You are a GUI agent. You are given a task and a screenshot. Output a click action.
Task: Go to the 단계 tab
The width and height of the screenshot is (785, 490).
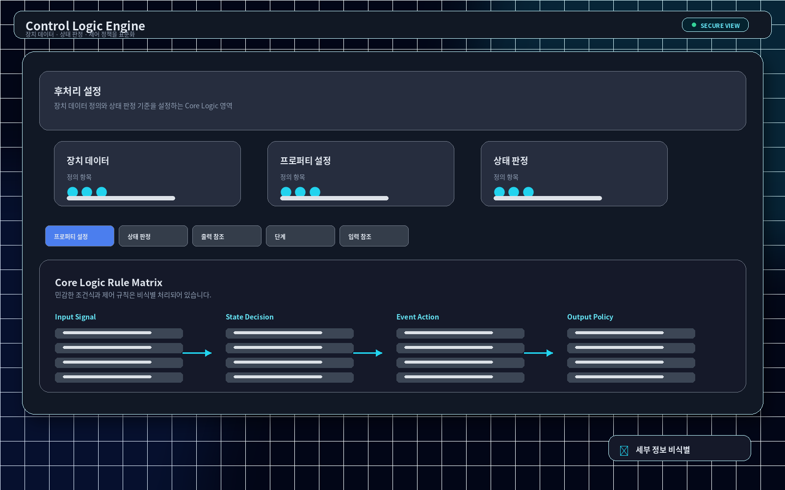tap(300, 236)
